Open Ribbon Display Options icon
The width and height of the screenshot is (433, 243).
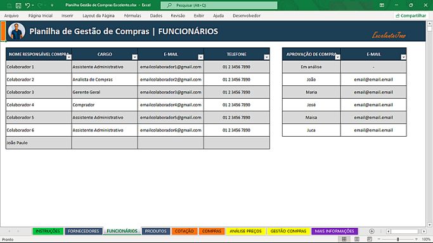click(382, 5)
